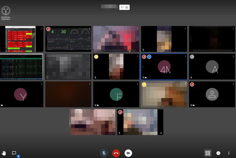Click the star icon on bottom-row tile
236x158 pixels.
tap(161, 133)
